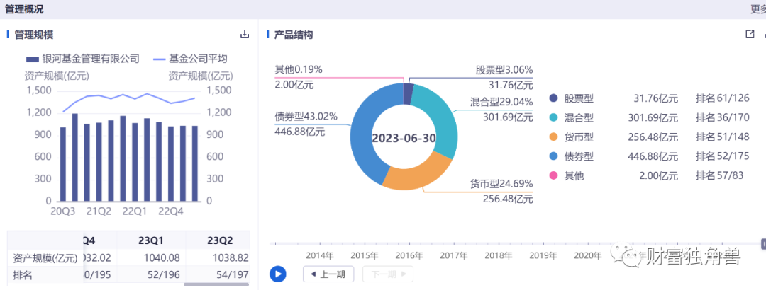Screen dimensions: 766x290
Task: Toggle 货币型 orange legend entry
Action: tap(573, 137)
